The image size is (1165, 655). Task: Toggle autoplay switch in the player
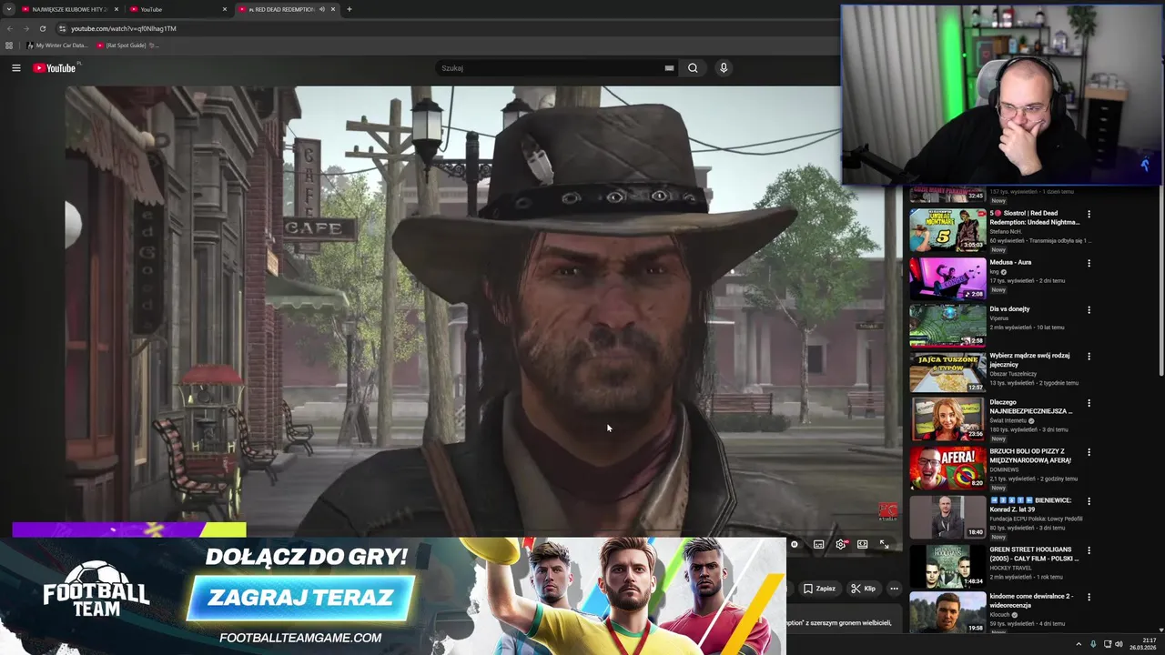[795, 544]
